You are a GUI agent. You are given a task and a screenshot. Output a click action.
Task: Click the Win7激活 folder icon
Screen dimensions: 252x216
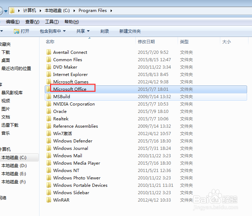[x=49, y=133]
